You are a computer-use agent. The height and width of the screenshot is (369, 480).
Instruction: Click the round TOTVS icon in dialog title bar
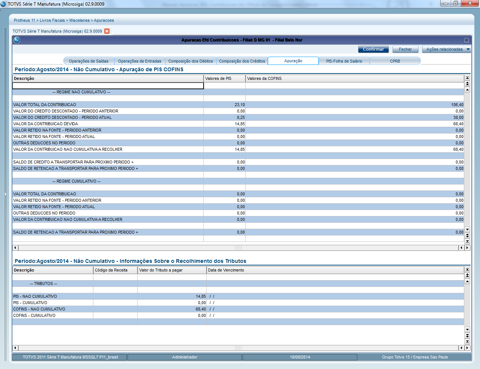tap(17, 40)
